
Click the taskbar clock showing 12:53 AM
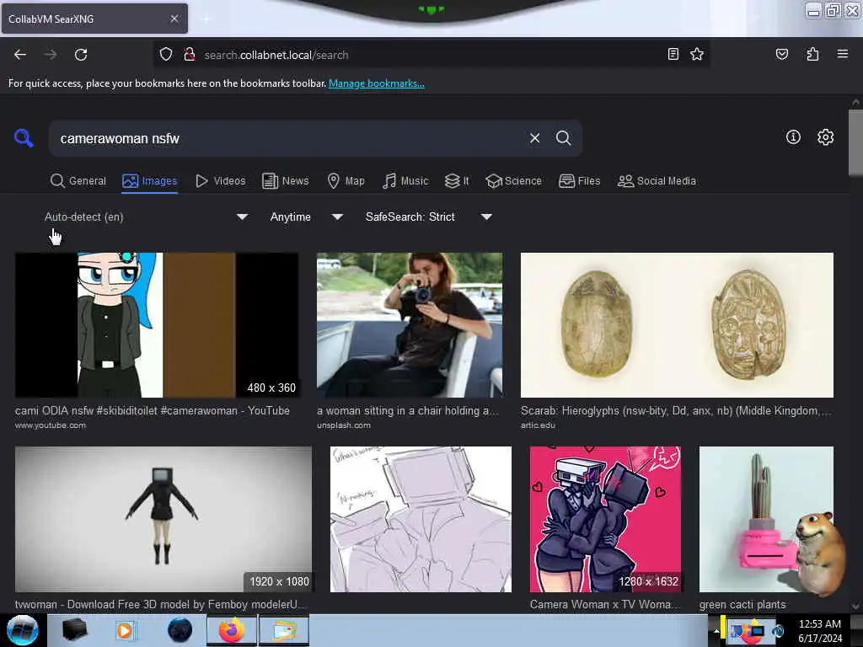[820, 630]
